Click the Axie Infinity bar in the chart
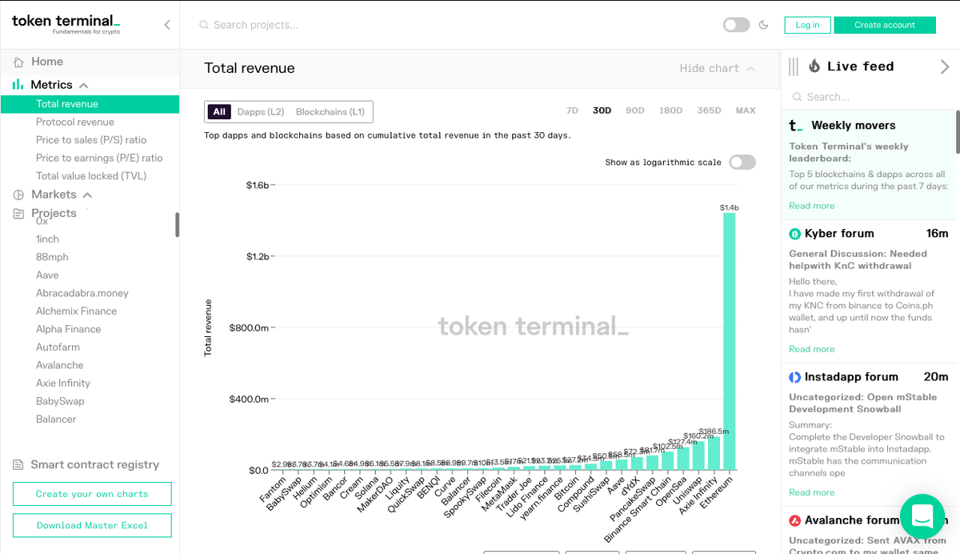960x554 pixels. coord(714,453)
